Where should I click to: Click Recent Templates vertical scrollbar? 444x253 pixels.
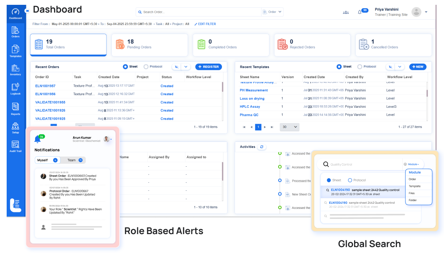(427, 93)
